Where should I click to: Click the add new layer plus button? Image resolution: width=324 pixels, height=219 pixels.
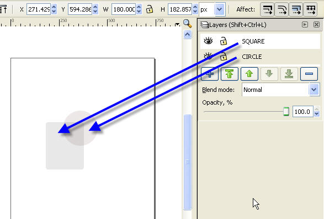pyautogui.click(x=210, y=74)
